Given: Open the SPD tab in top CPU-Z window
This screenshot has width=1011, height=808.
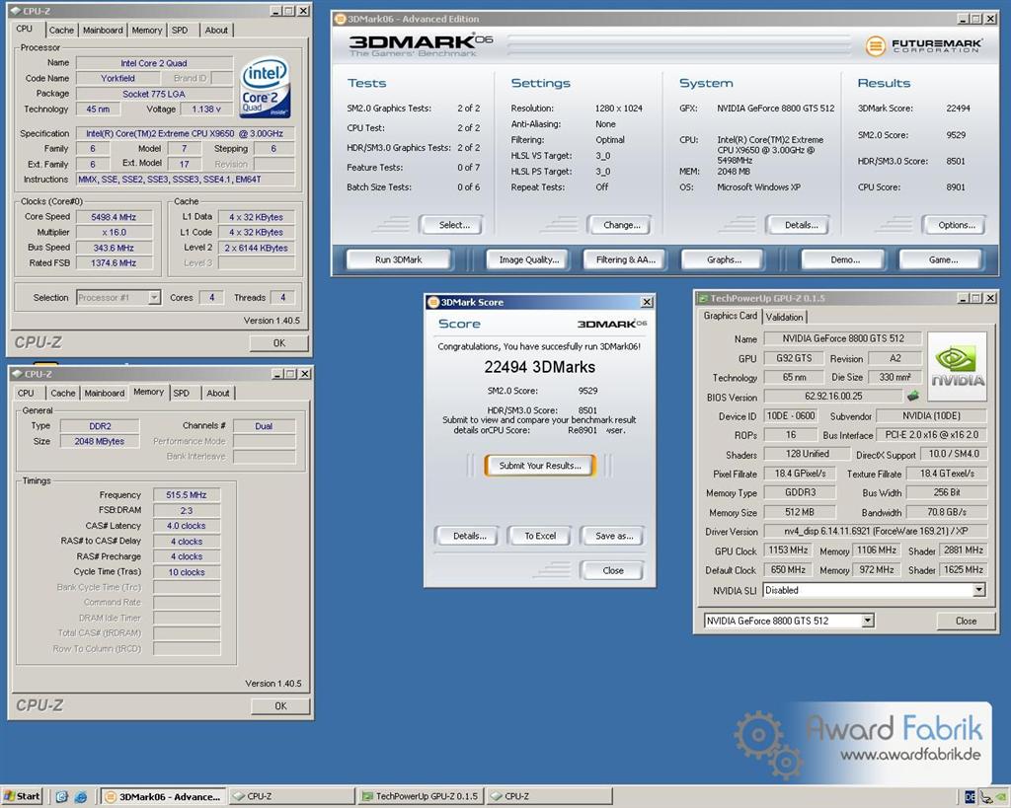Looking at the screenshot, I should pyautogui.click(x=180, y=30).
